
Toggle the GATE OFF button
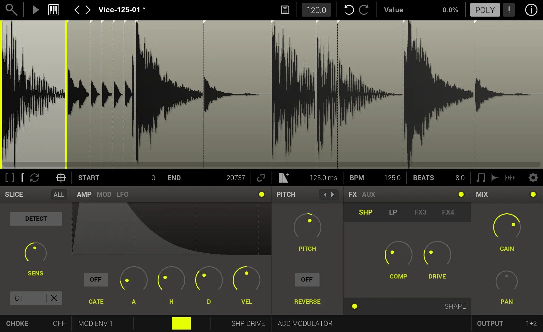click(x=96, y=279)
